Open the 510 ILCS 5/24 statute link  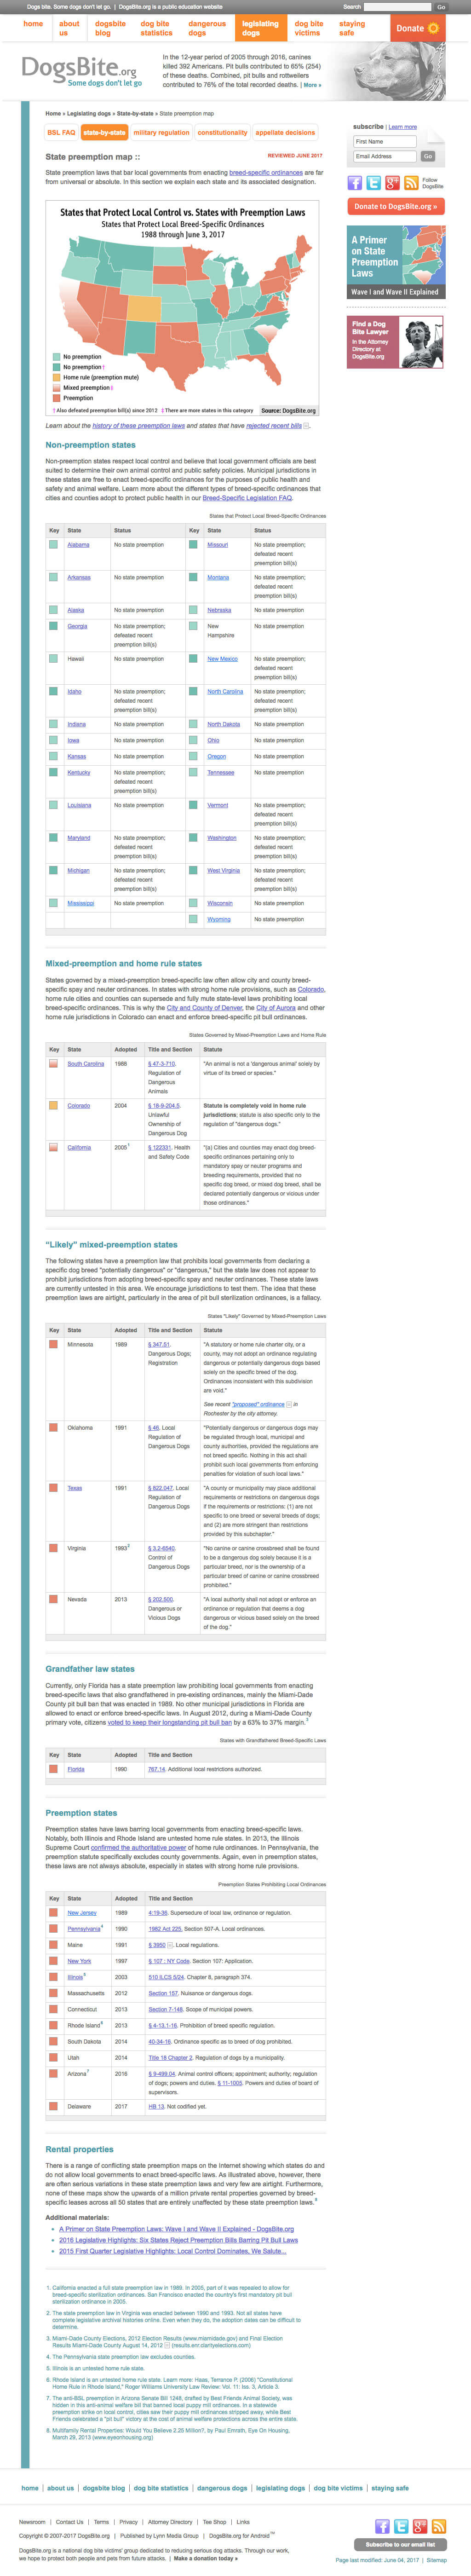pos(166,1977)
